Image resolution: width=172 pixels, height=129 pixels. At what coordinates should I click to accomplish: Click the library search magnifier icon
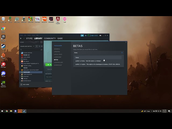[21, 50]
